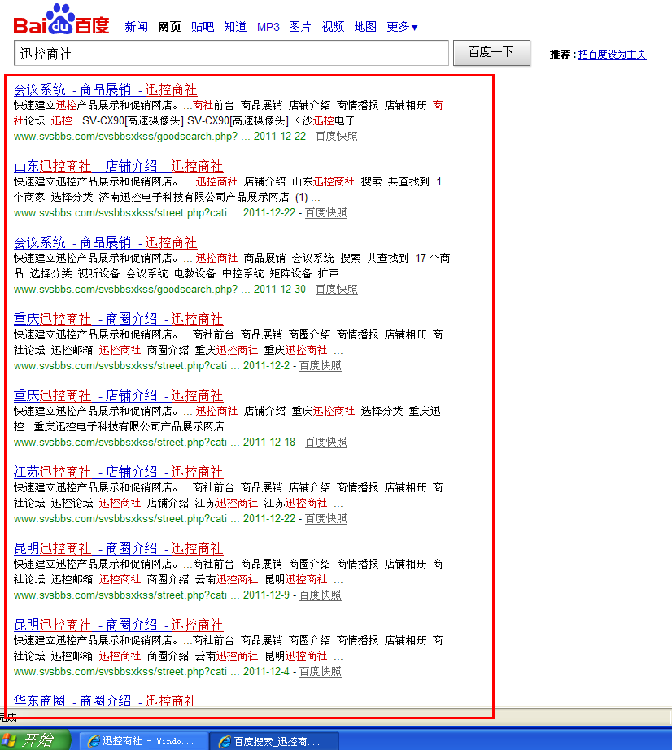Switch to the 知道 tab
This screenshot has width=672, height=750.
(235, 27)
